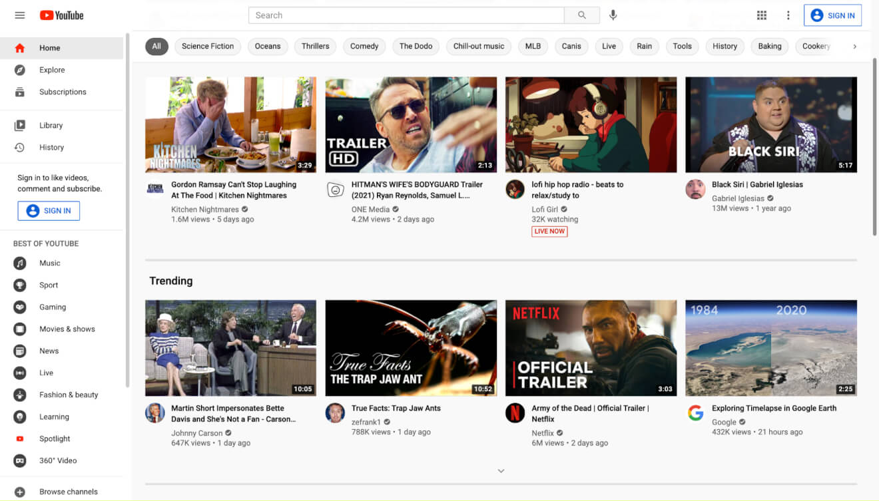Open Explore compass icon in sidebar
Viewport: 879px width, 501px height.
(20, 70)
